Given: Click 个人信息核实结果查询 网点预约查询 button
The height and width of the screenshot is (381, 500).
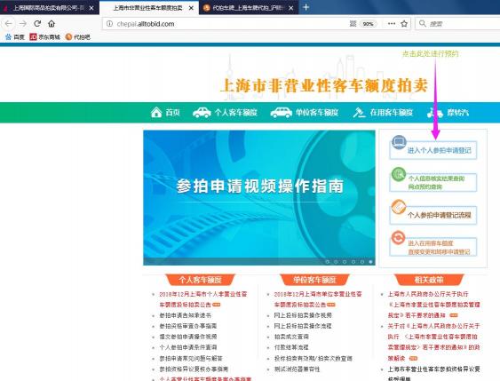Looking at the screenshot, I should pos(433,182).
